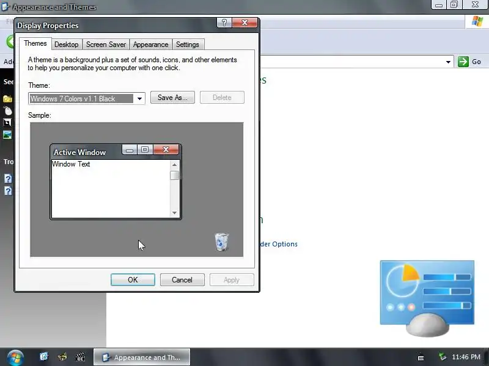This screenshot has width=489, height=366.
Task: Click the black square icon in left sidebar
Action: [7, 123]
